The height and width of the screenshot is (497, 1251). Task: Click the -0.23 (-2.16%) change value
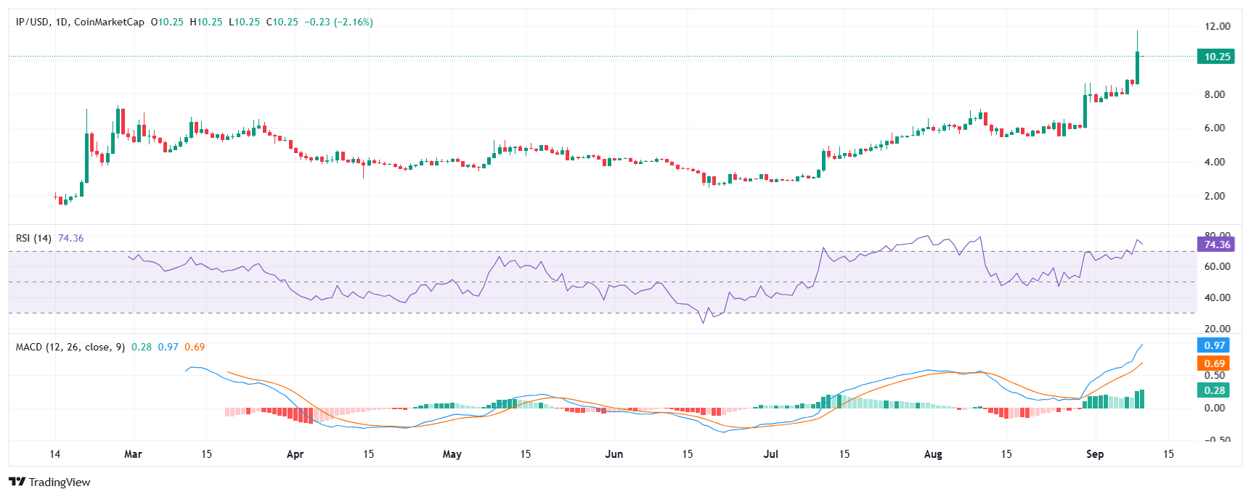click(x=338, y=22)
